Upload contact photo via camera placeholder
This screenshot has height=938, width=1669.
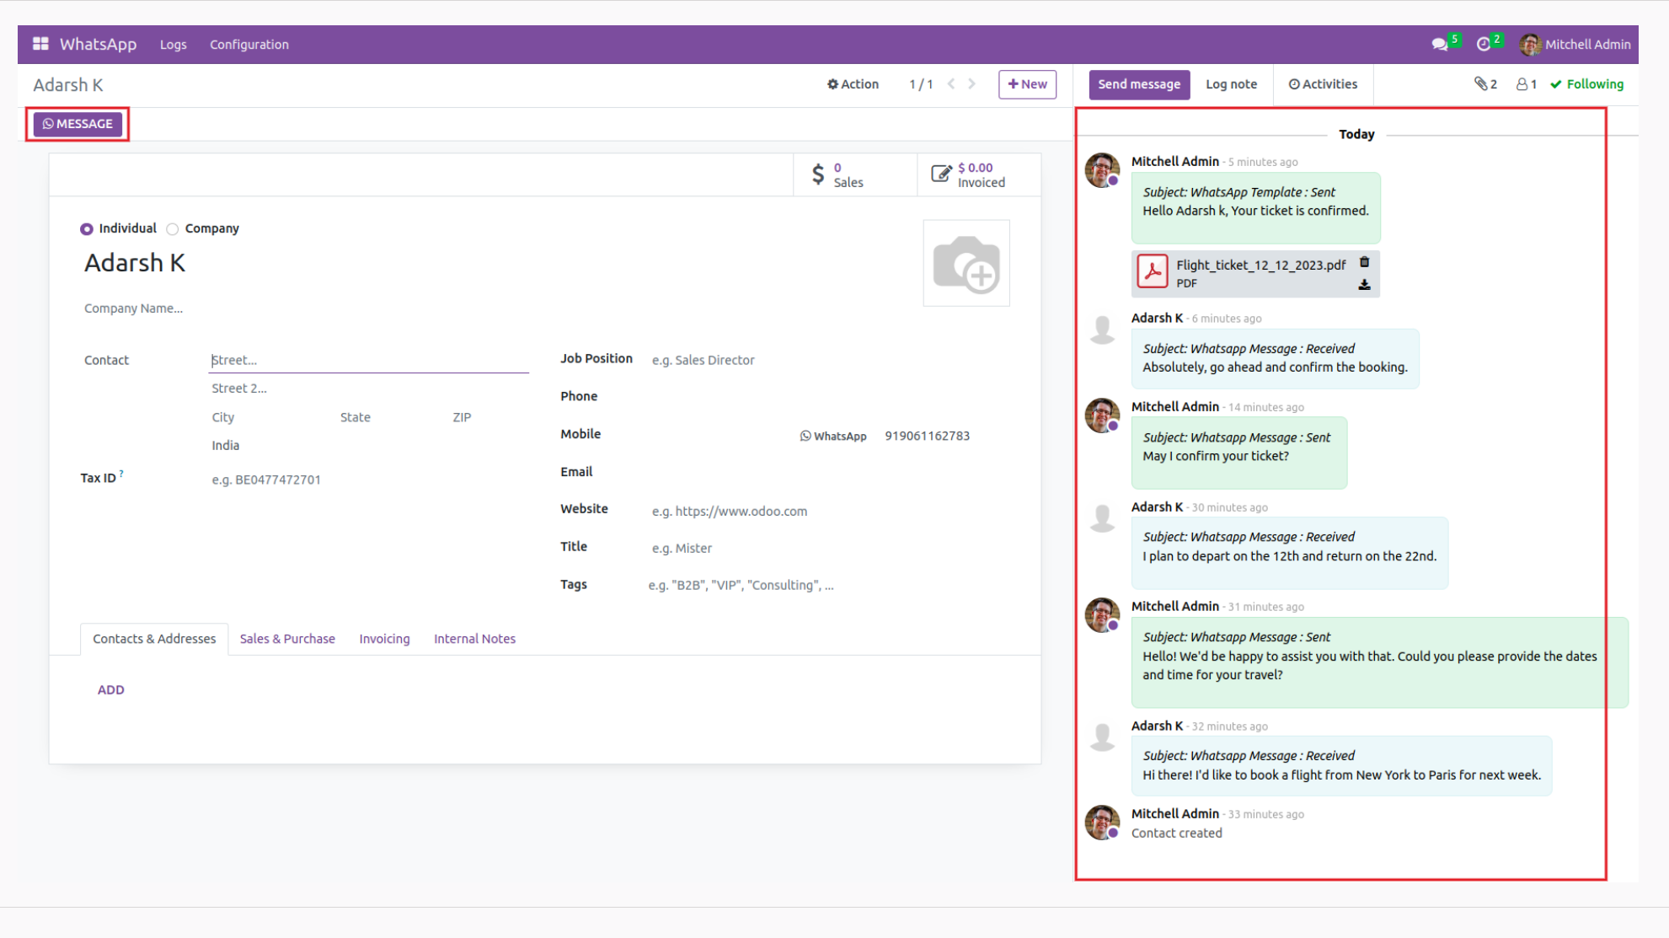click(x=966, y=263)
